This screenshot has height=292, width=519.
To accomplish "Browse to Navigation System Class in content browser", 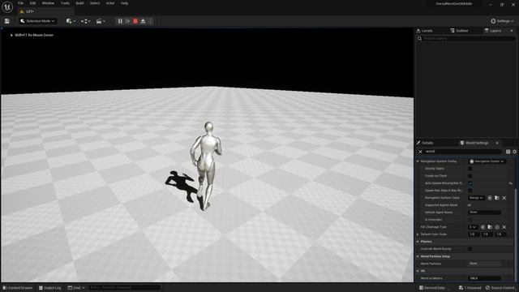I will [x=497, y=198].
